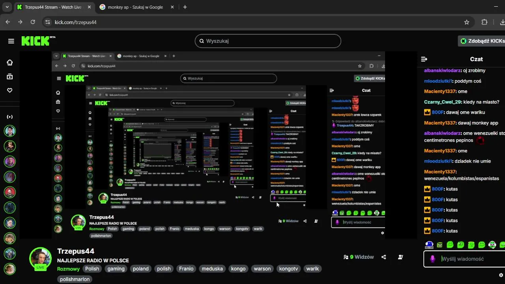Open the browser extensions puzzle icon

[x=484, y=22]
